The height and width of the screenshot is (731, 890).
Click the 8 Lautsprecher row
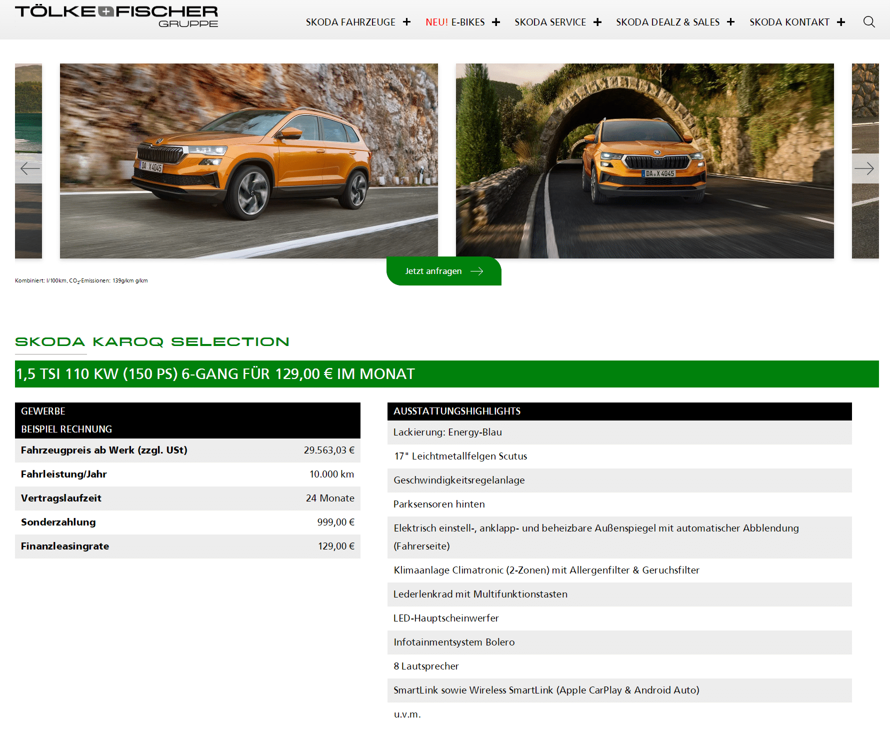point(619,666)
